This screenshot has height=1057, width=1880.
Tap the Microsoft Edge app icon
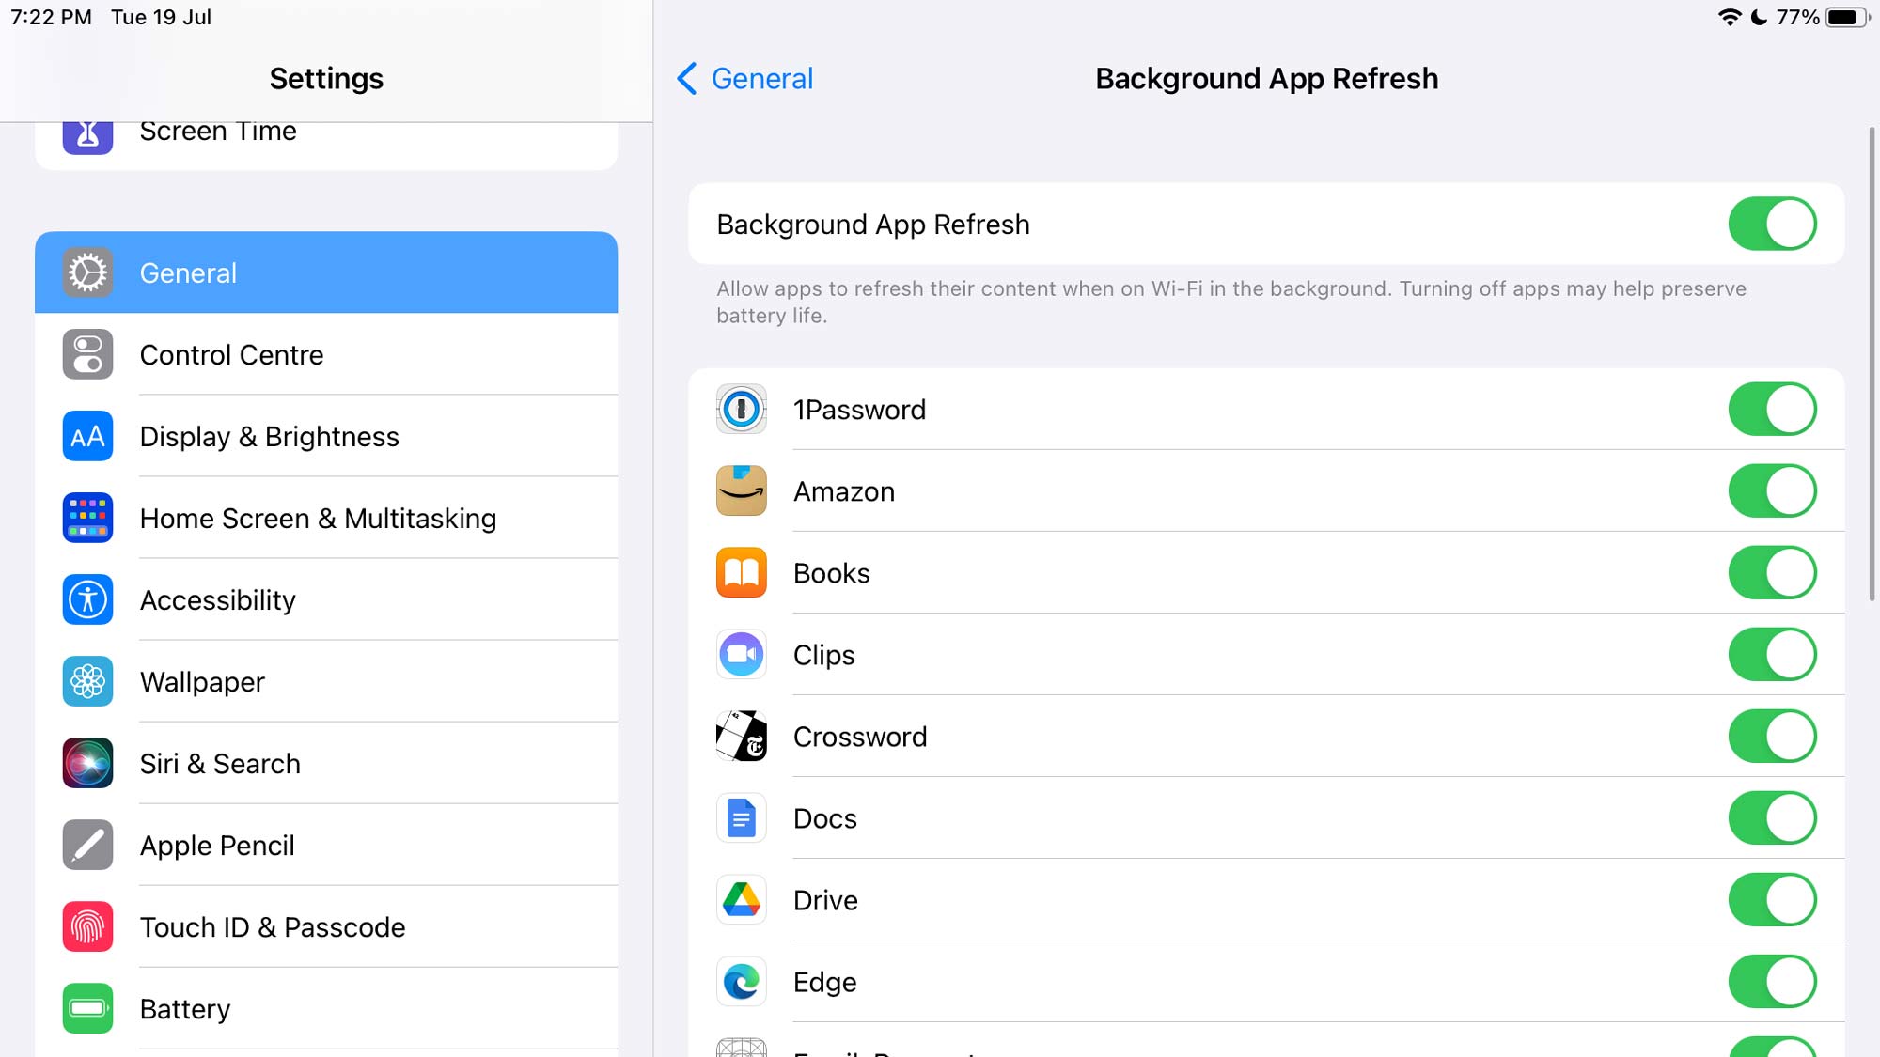click(x=742, y=981)
